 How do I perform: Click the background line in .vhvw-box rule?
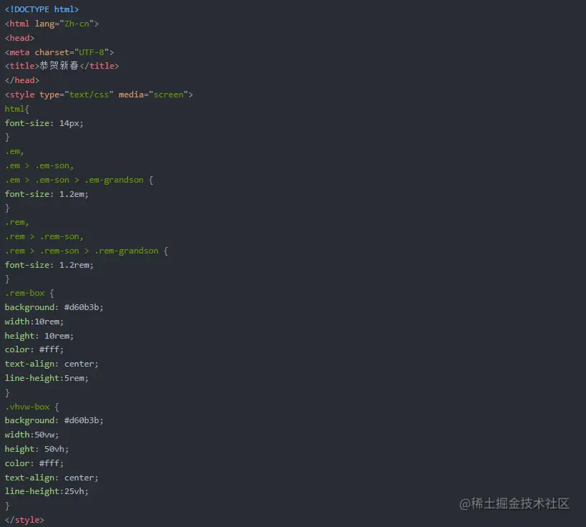click(54, 420)
